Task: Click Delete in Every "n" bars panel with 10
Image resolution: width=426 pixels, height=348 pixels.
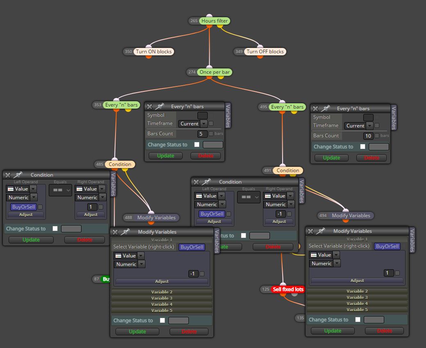Action: coord(372,158)
